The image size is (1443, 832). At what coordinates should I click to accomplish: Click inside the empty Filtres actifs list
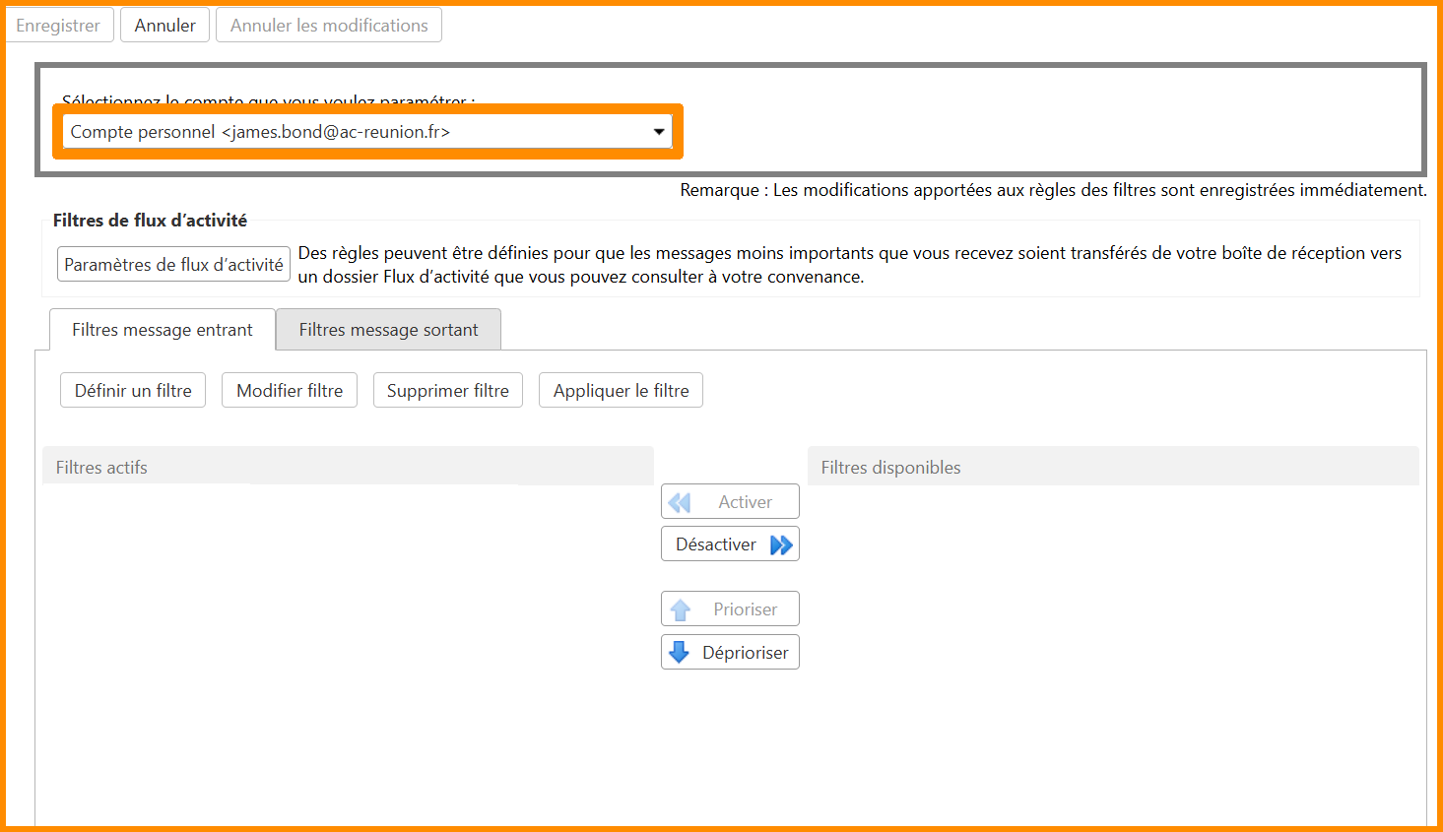pos(348,640)
